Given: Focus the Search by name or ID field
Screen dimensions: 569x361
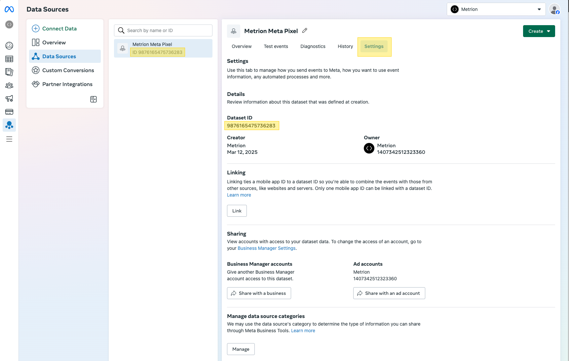Looking at the screenshot, I should click(x=163, y=30).
